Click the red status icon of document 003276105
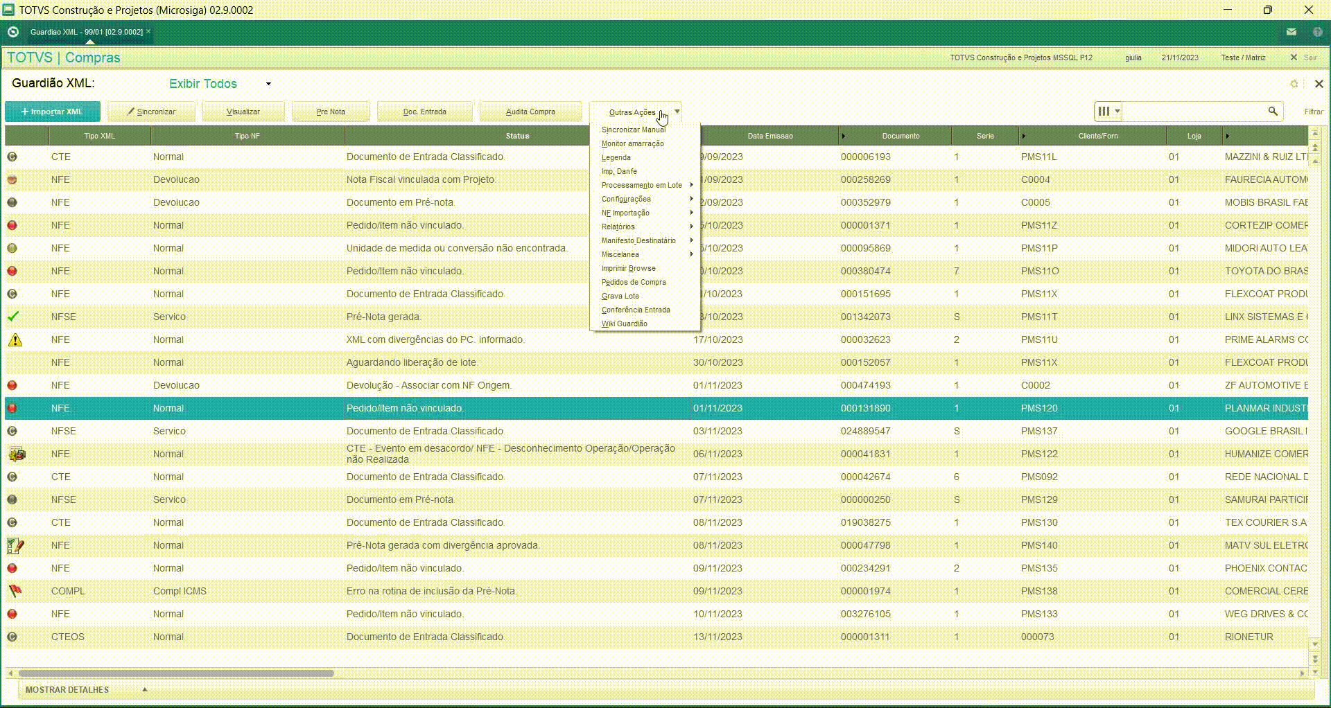 coord(12,614)
